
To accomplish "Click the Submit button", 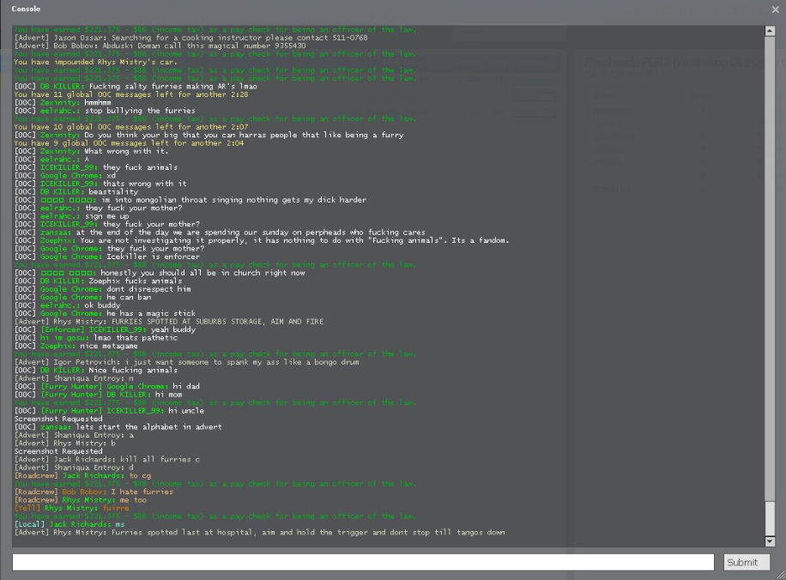I will 747,562.
